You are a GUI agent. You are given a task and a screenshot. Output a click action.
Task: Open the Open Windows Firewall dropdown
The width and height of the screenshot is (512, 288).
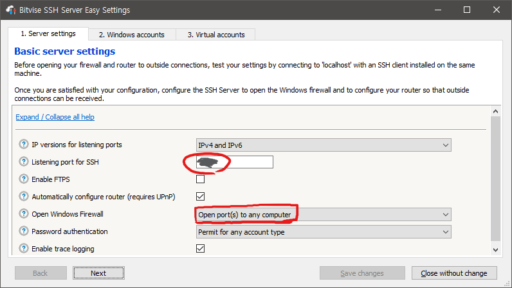click(x=324, y=215)
